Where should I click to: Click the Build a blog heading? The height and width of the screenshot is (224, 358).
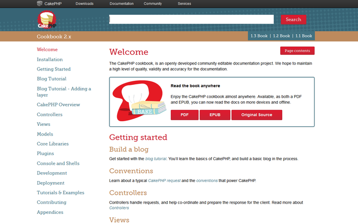(x=129, y=149)
